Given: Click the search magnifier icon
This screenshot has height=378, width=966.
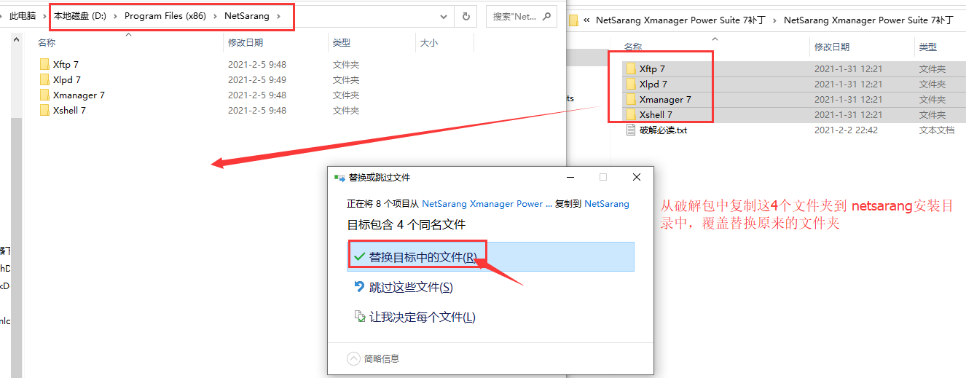Looking at the screenshot, I should [x=546, y=16].
